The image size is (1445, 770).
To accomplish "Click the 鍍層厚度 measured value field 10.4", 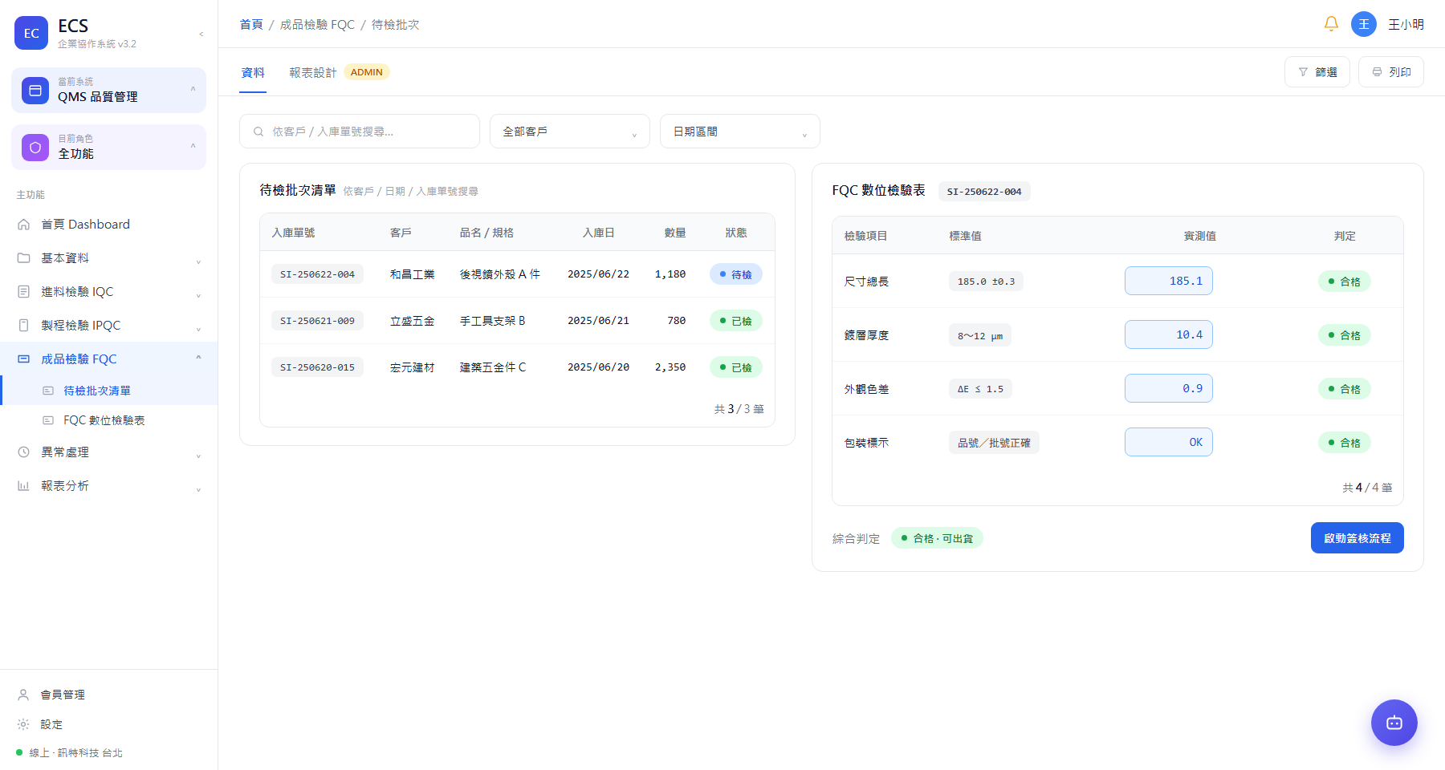I will 1169,335.
